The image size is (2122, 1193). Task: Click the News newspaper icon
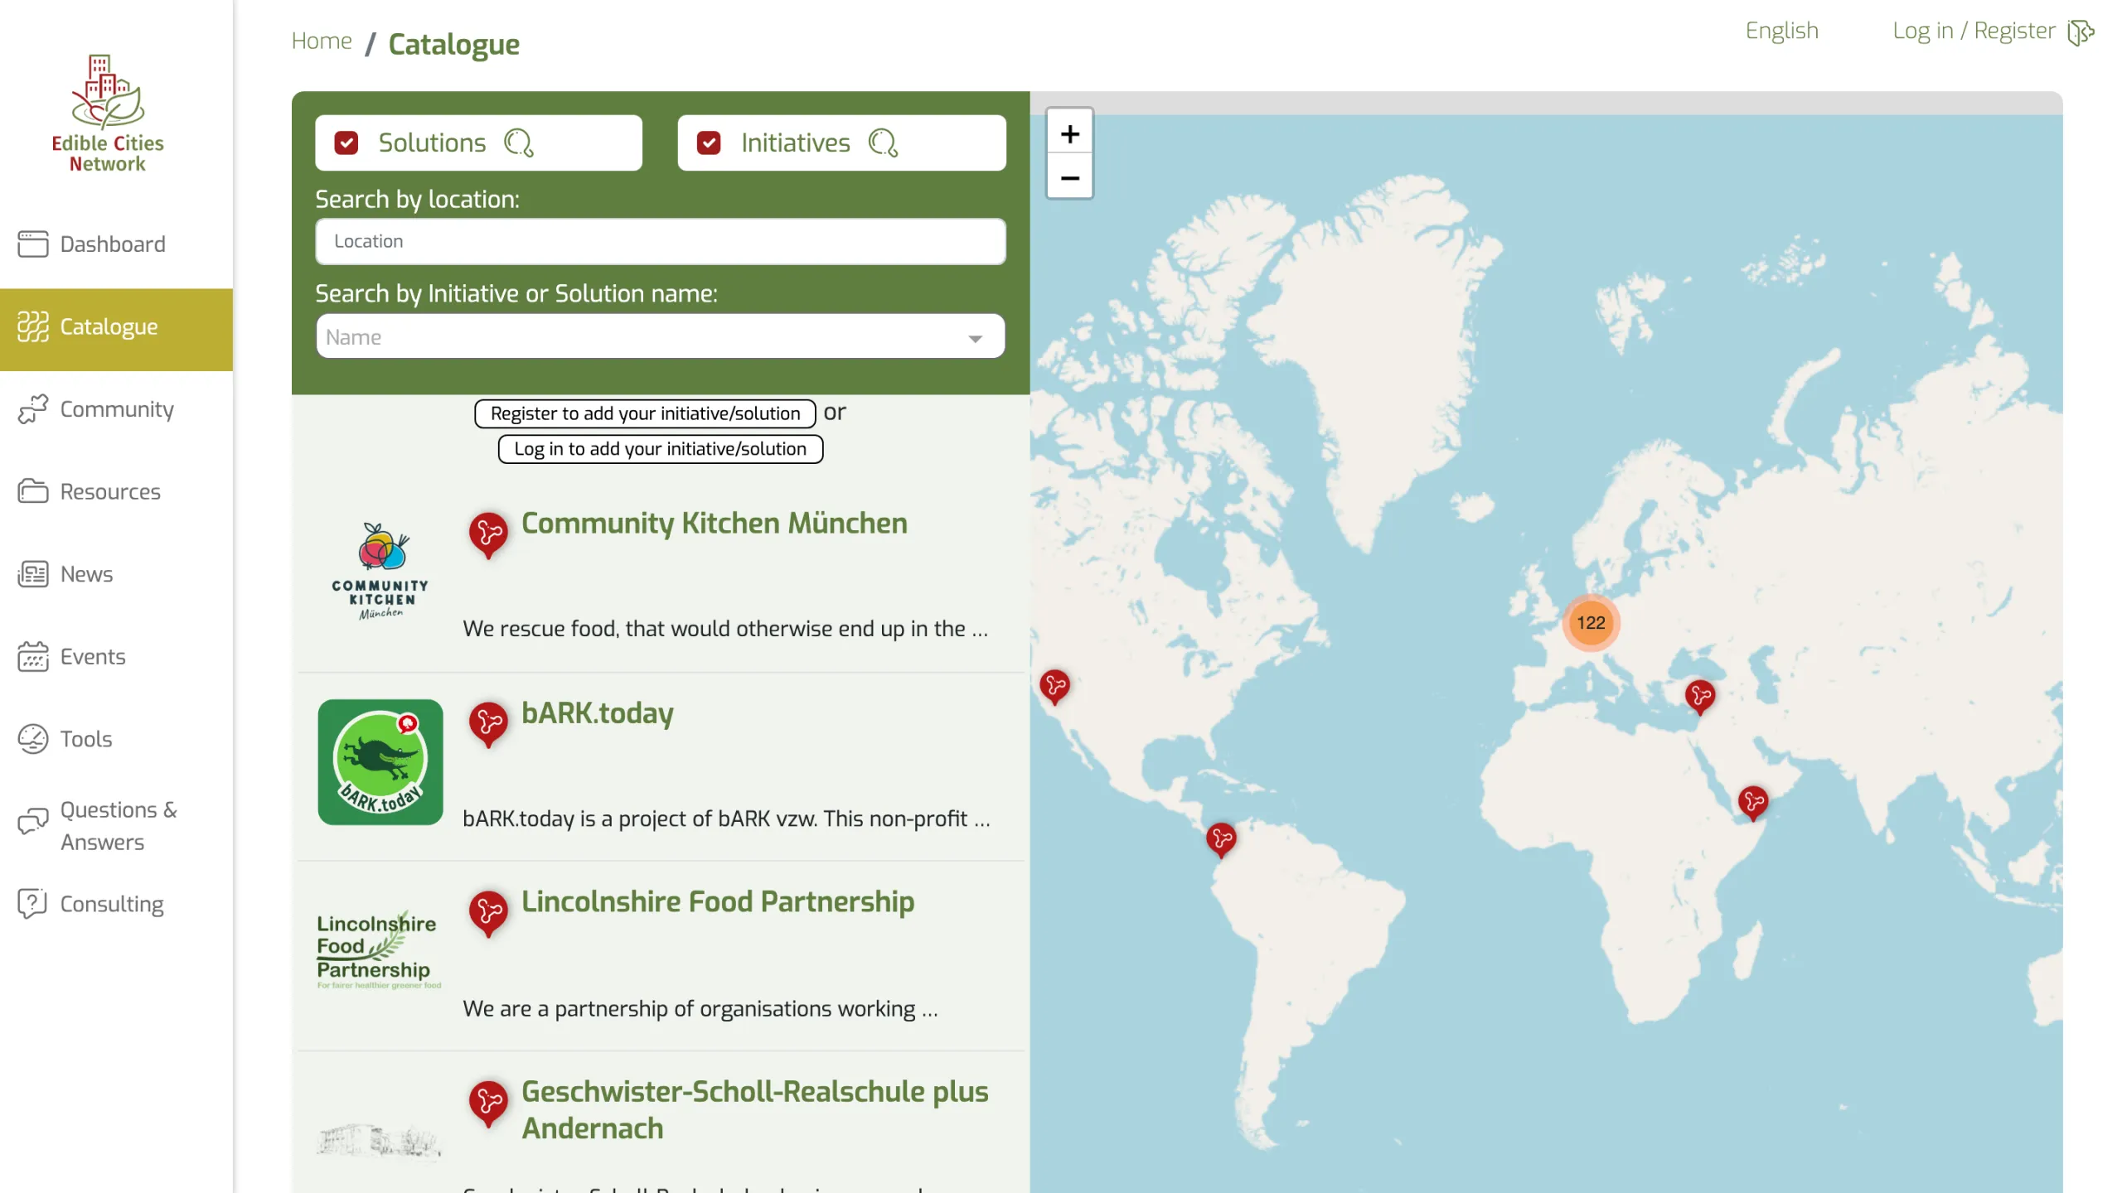tap(33, 574)
